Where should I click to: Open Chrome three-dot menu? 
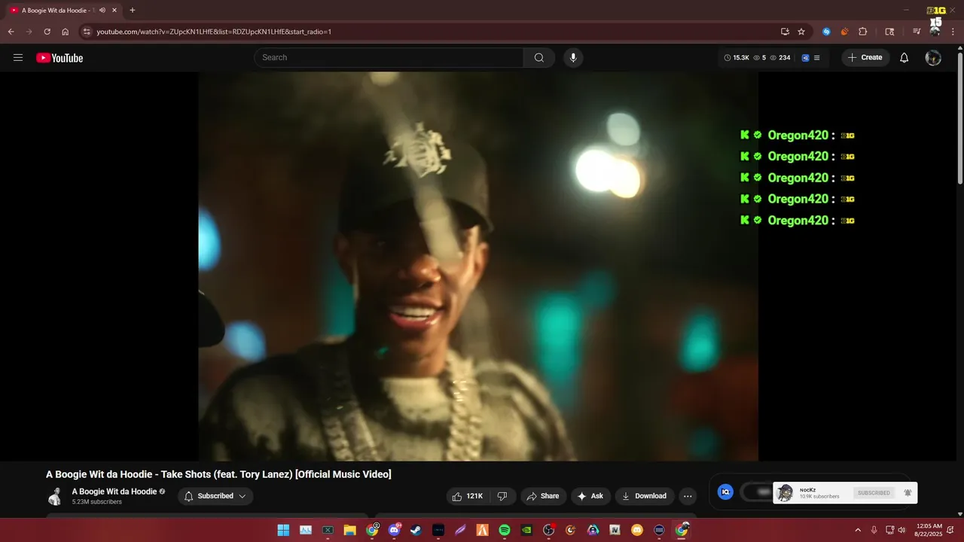pos(953,32)
